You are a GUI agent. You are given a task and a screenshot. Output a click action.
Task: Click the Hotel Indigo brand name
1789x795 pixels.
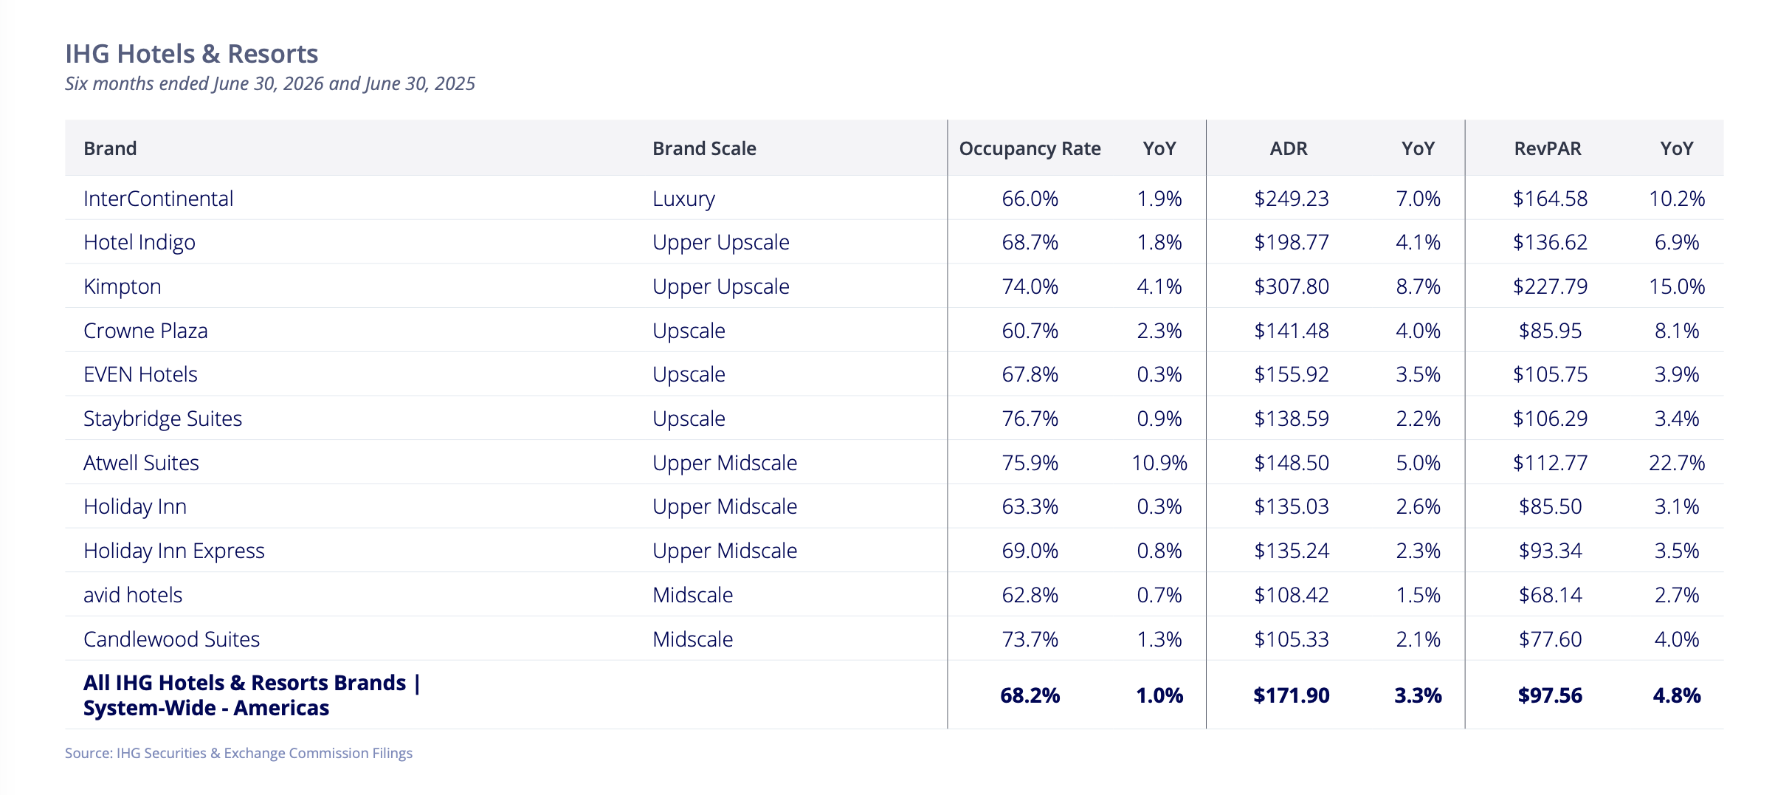[x=139, y=242]
